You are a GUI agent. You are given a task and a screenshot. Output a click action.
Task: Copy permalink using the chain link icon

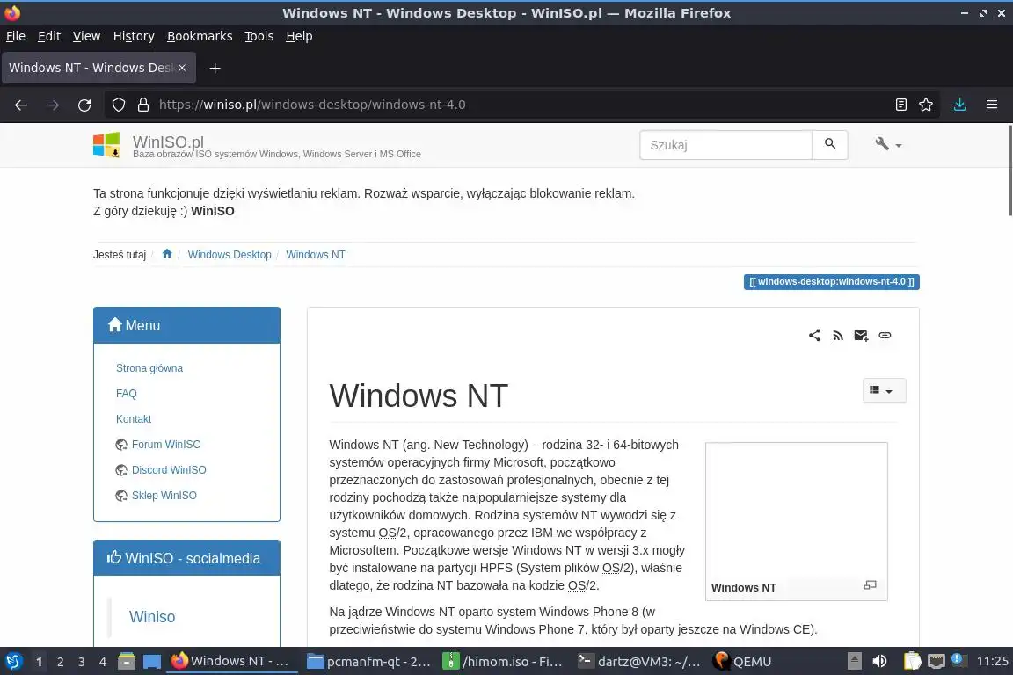coord(885,335)
